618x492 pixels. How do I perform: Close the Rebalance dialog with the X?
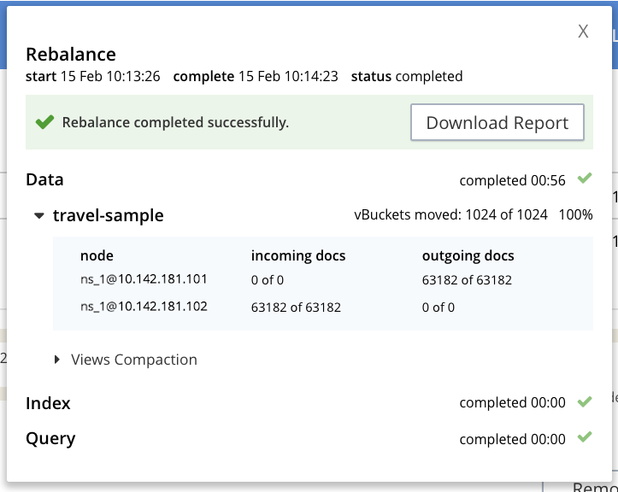click(x=583, y=32)
